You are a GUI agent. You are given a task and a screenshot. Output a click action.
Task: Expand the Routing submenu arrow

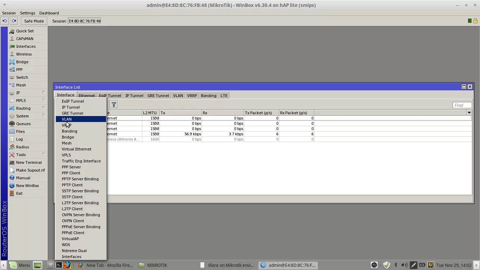(x=44, y=108)
